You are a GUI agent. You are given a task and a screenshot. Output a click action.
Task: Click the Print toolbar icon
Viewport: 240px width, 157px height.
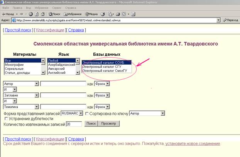[118, 14]
